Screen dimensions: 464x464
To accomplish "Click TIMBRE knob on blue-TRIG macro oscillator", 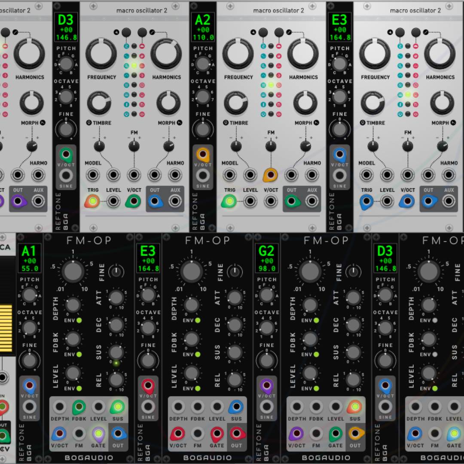I will point(373,103).
